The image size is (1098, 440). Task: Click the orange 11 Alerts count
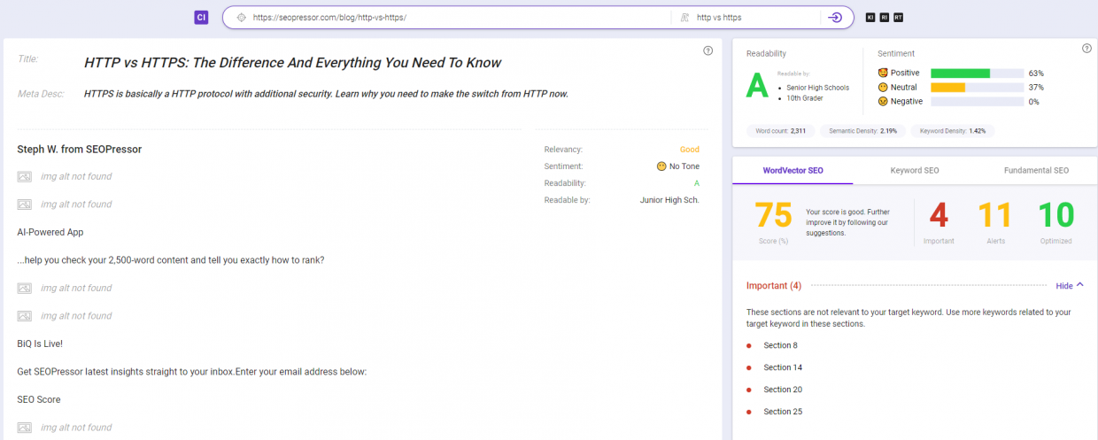click(x=994, y=215)
